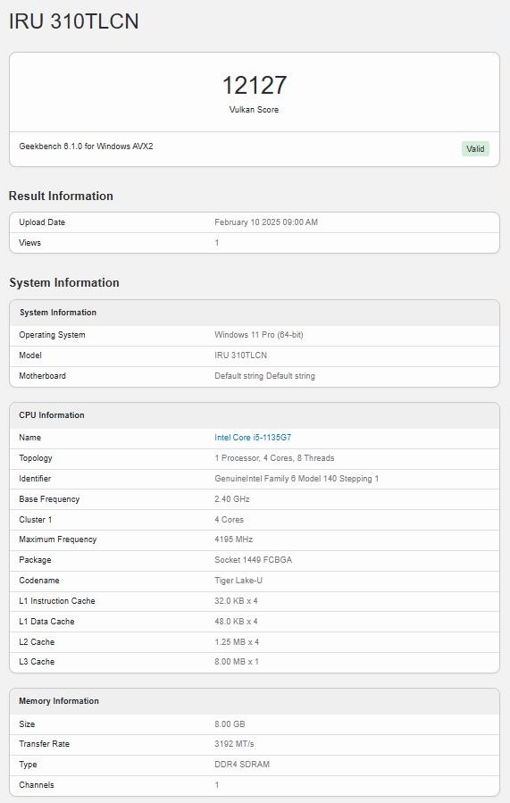Open the Intel Core i5-1135G7 link
This screenshot has width=510, height=803.
click(x=253, y=438)
